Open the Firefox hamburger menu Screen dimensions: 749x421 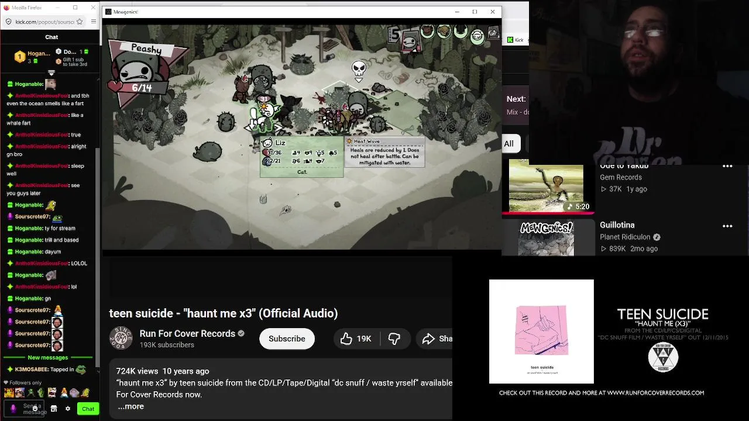pos(93,22)
